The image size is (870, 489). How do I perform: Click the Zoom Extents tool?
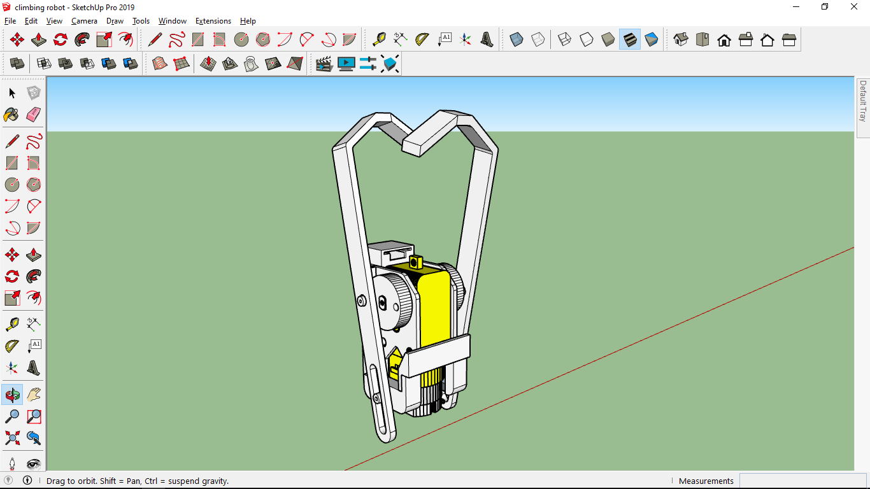click(12, 438)
